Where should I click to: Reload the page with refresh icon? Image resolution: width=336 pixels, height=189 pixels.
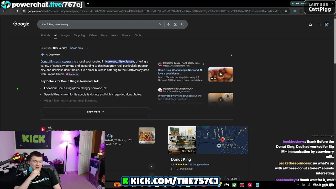[x=17, y=11]
